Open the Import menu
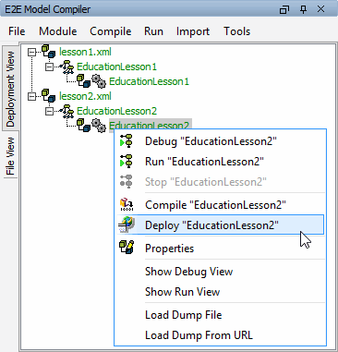The height and width of the screenshot is (352, 338). (193, 31)
